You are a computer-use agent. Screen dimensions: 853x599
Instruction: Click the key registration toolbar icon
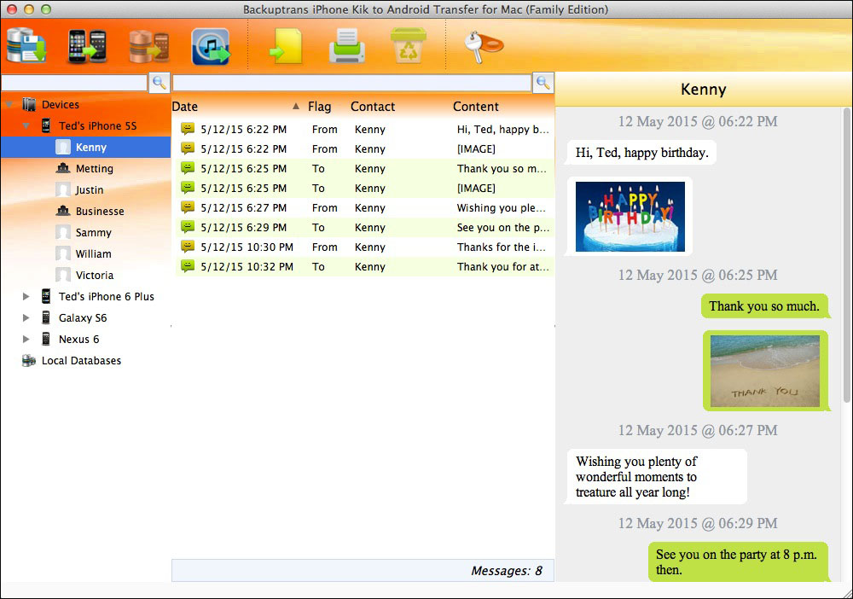pyautogui.click(x=483, y=47)
